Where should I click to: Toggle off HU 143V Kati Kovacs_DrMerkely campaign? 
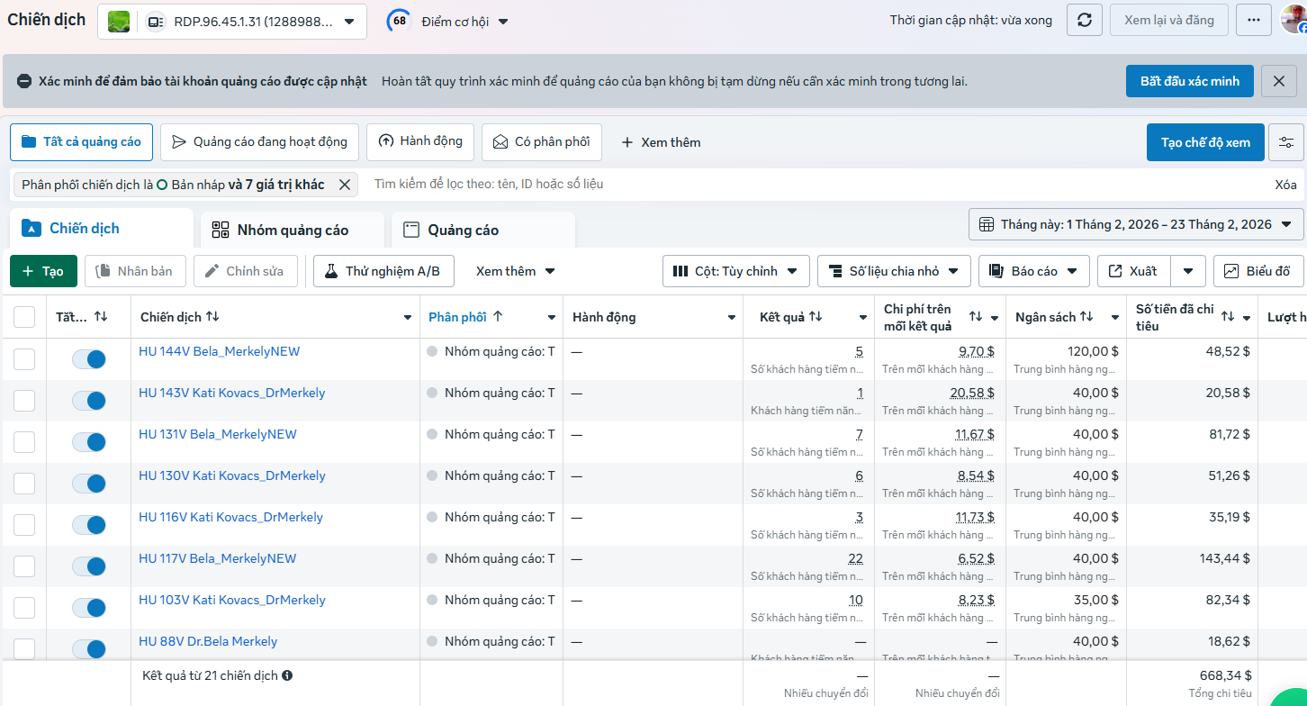[x=89, y=401]
